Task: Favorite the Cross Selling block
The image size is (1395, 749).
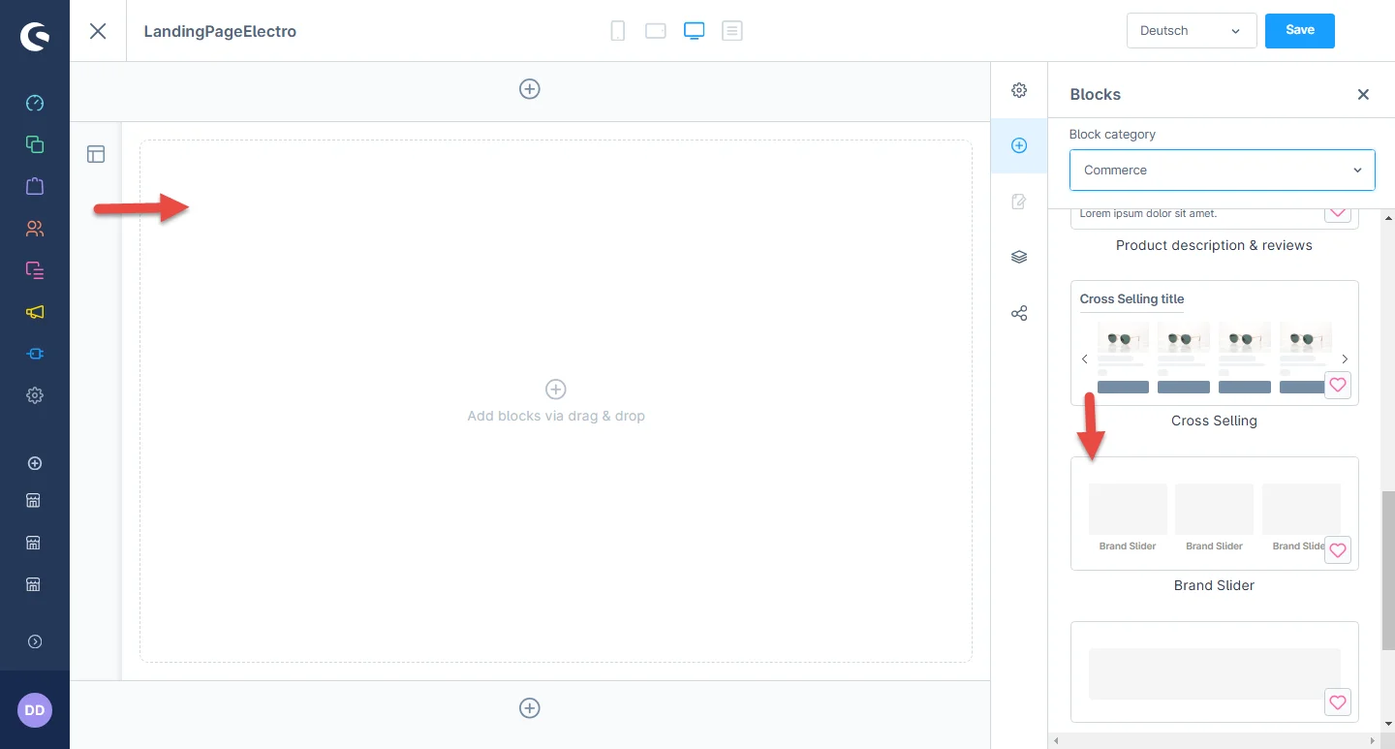Action: 1337,385
